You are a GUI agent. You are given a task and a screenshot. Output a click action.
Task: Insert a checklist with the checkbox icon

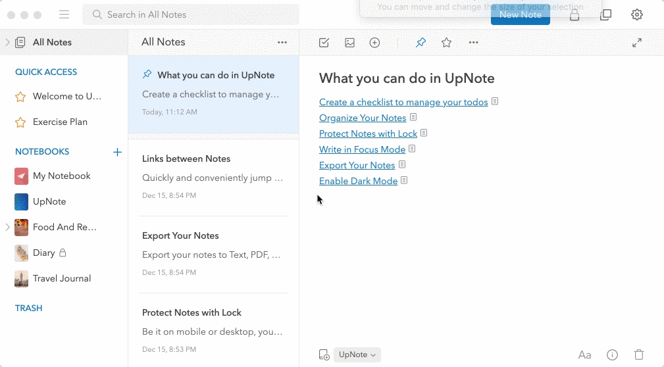(324, 43)
